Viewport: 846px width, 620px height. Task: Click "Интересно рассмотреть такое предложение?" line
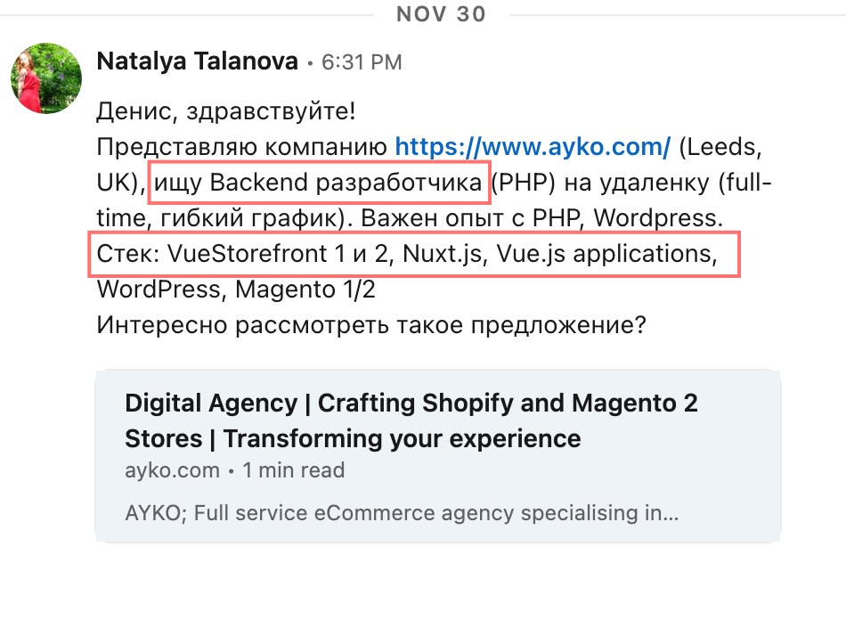(370, 326)
